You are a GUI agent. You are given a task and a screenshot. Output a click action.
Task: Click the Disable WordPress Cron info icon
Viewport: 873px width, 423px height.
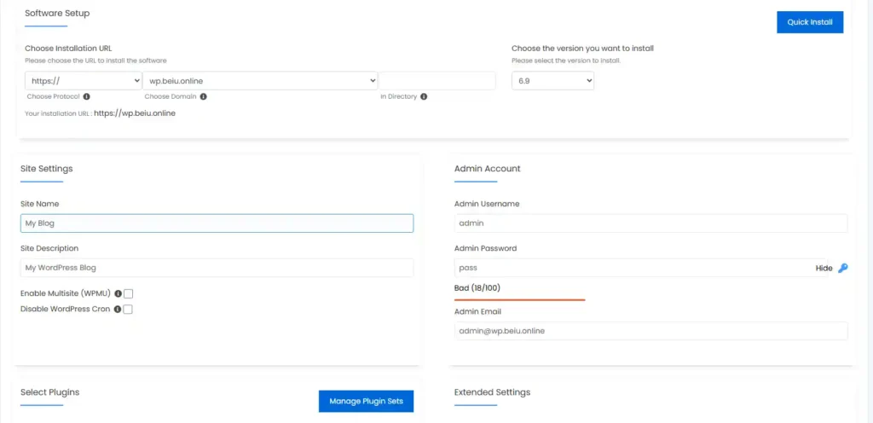tap(118, 309)
